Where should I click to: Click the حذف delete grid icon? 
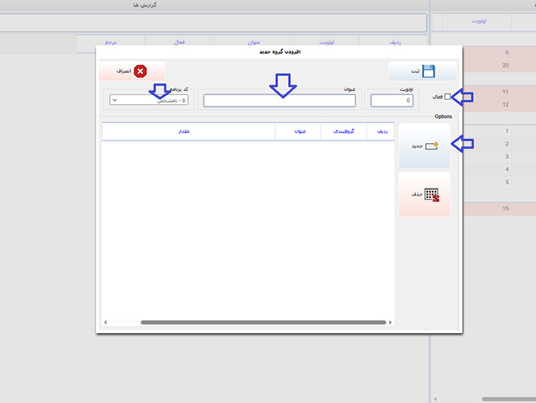click(431, 194)
